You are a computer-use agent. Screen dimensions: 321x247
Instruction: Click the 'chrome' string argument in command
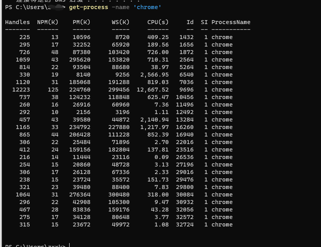pos(147,7)
